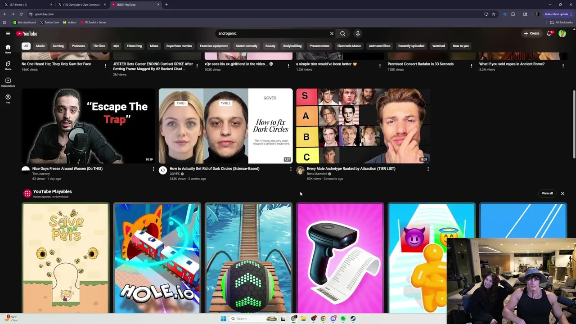Play the Save the Pets game
Screen dimensions: 576x324
point(66,258)
